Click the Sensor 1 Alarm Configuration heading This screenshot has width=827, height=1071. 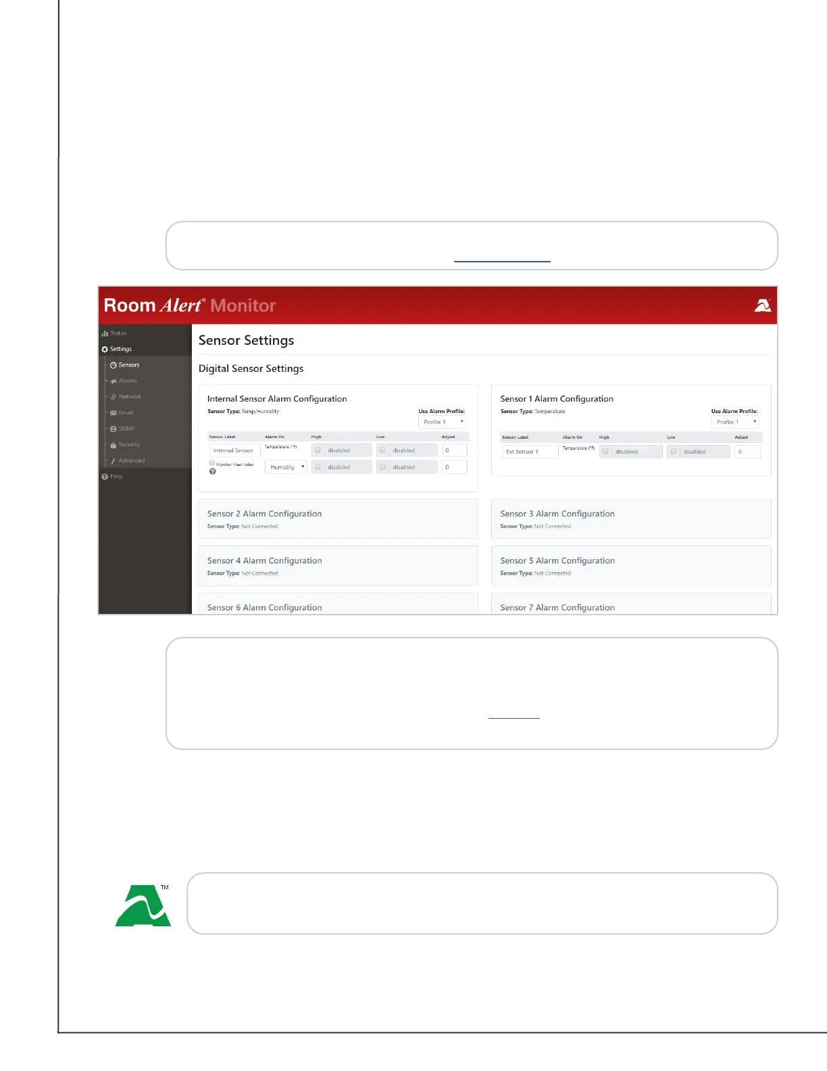point(557,399)
